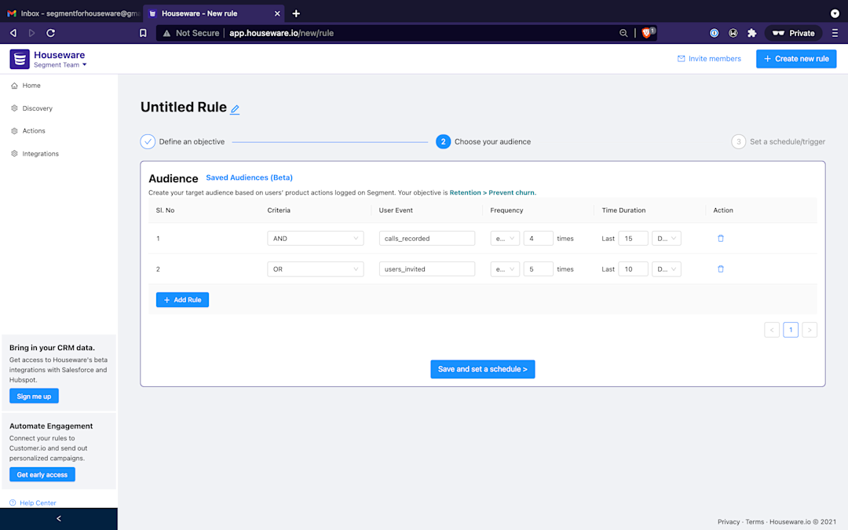Open the 1Password extension icon
848x530 pixels.
coord(714,33)
